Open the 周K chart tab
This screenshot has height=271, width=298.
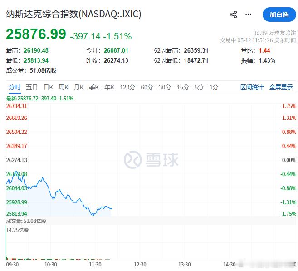[64, 87]
